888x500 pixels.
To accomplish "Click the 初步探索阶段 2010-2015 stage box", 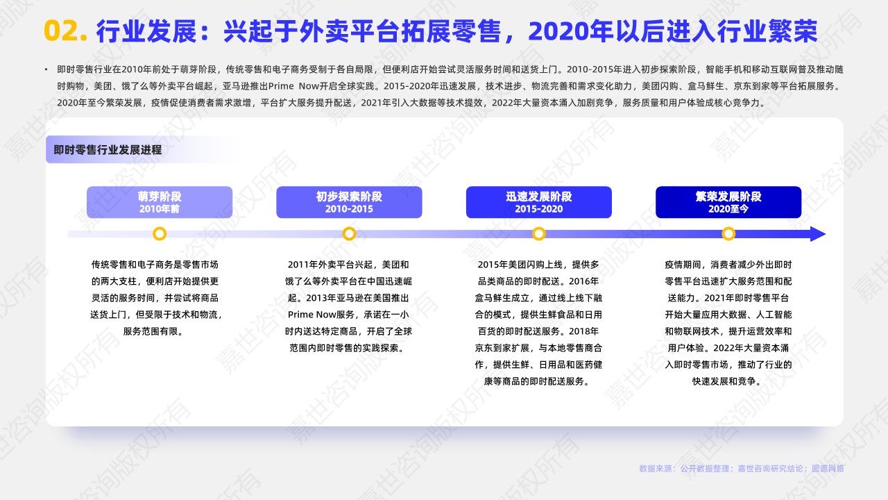I will [349, 202].
